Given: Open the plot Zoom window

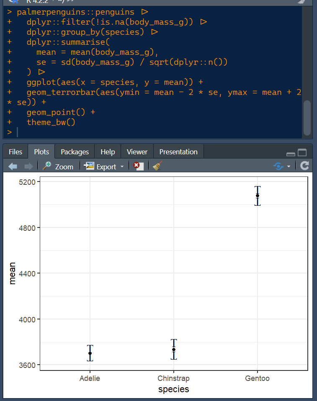Looking at the screenshot, I should point(58,166).
